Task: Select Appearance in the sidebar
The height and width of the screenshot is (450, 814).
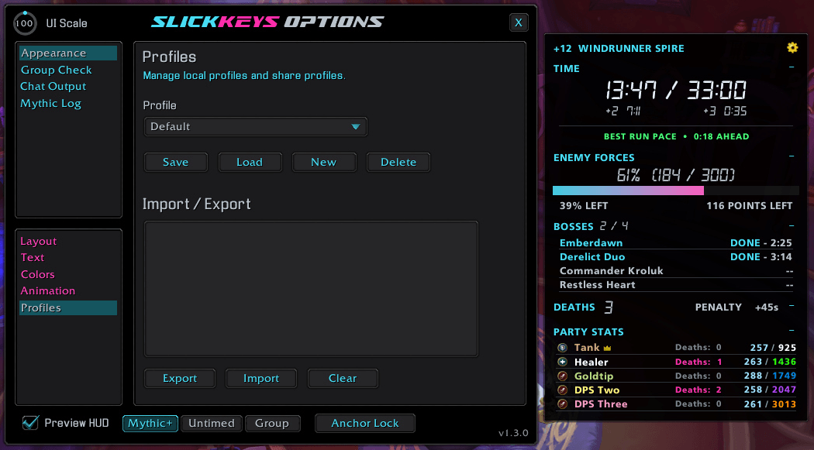Action: (x=68, y=53)
